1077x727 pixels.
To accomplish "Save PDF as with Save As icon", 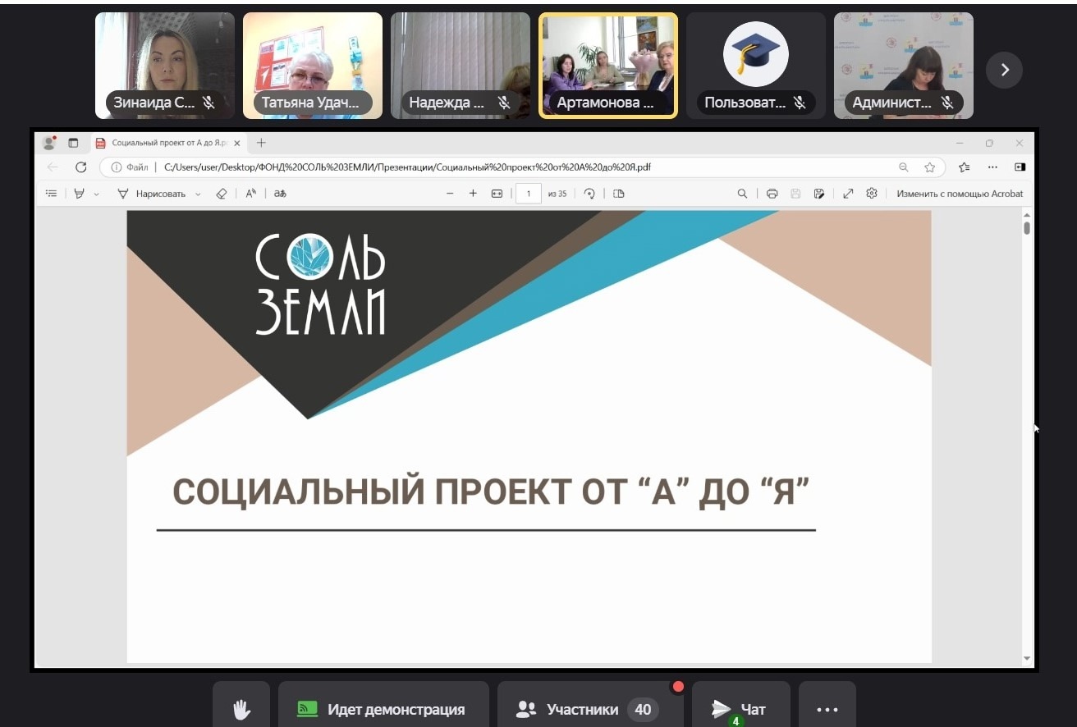I will pyautogui.click(x=818, y=194).
